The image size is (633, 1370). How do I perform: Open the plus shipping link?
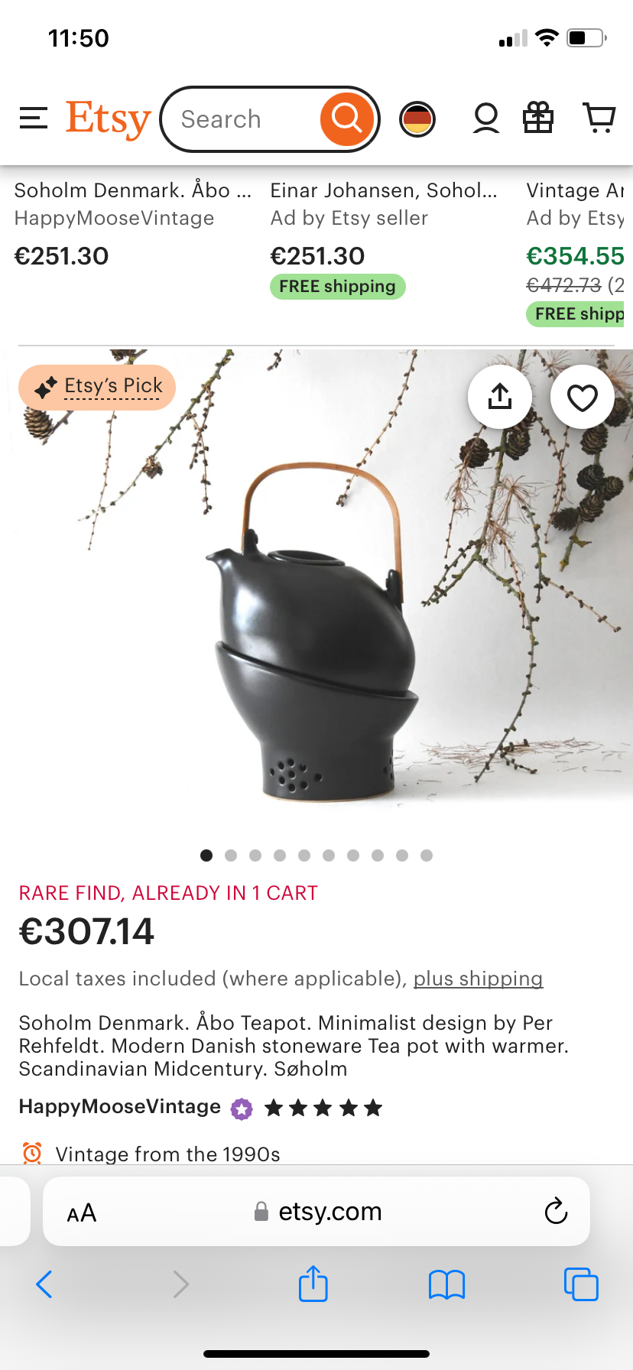[x=479, y=979]
